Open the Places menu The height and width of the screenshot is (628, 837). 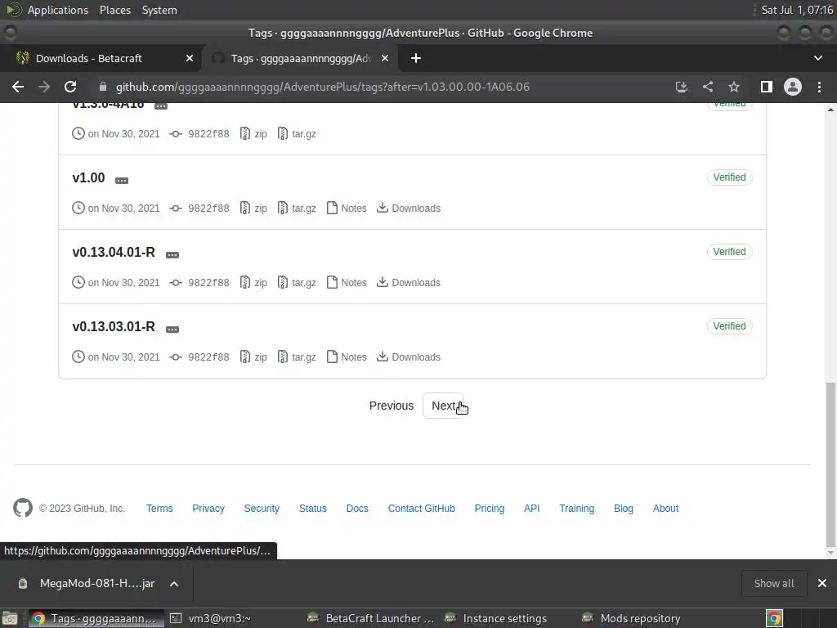(114, 10)
